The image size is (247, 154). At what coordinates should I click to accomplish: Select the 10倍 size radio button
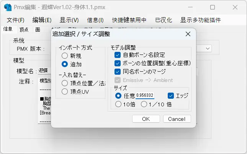(x=118, y=104)
